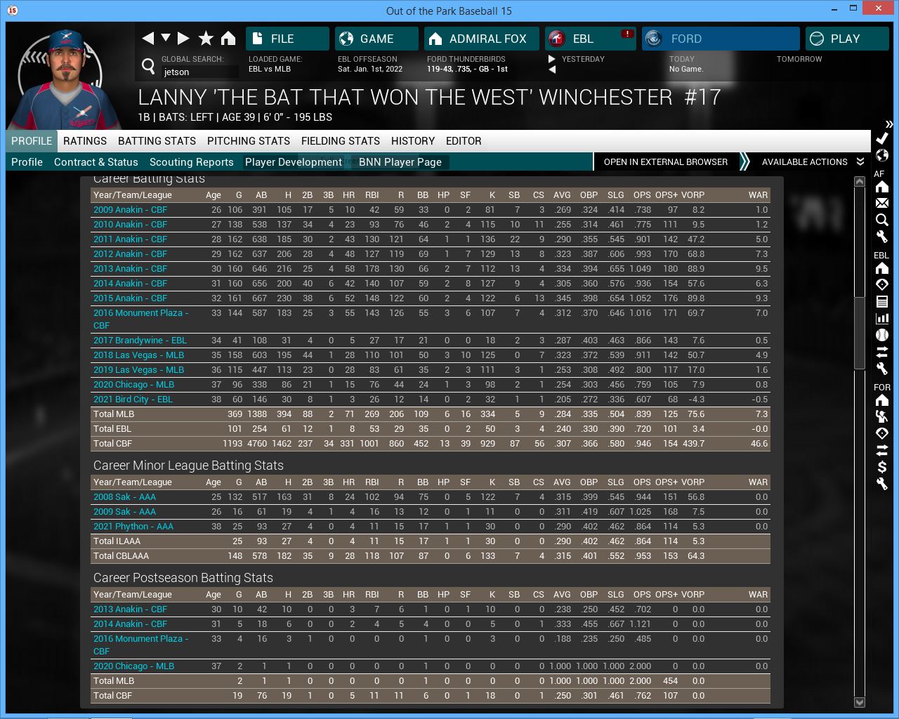Switch to the Scouting Reports subtab
Viewport: 899px width, 719px height.
click(191, 162)
